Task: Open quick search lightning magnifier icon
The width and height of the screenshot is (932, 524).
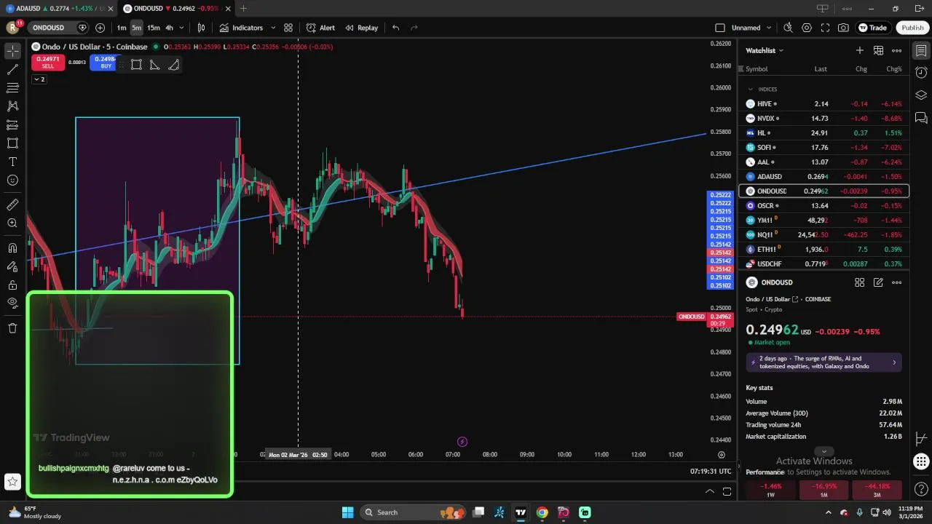Action: click(x=788, y=28)
